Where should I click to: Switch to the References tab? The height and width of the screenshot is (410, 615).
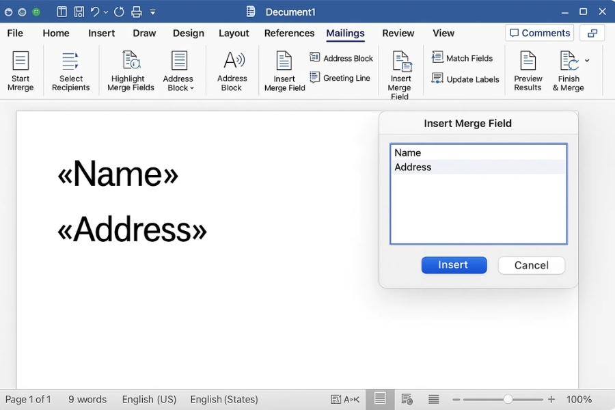tap(289, 33)
